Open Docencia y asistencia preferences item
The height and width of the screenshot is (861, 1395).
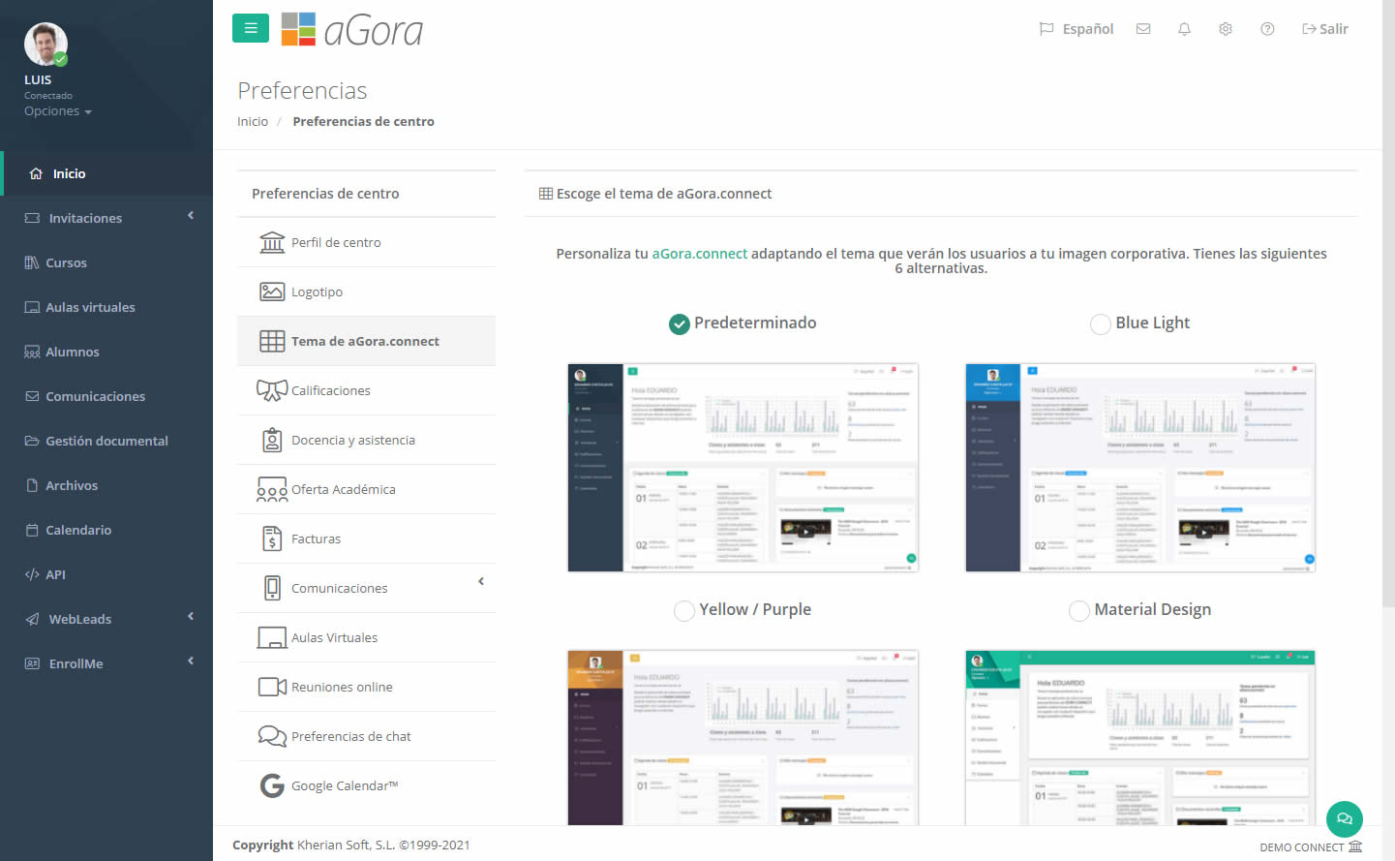(366, 440)
